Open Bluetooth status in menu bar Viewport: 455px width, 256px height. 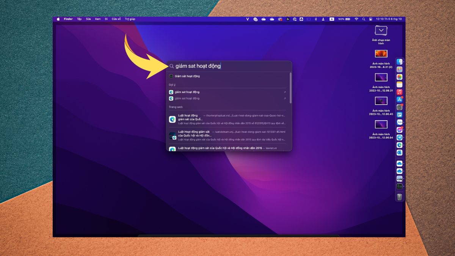pyautogui.click(x=316, y=19)
